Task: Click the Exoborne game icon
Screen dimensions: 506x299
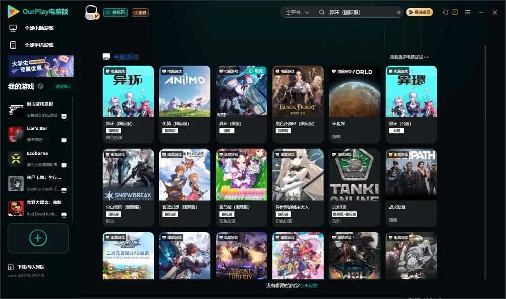Action: (16, 159)
